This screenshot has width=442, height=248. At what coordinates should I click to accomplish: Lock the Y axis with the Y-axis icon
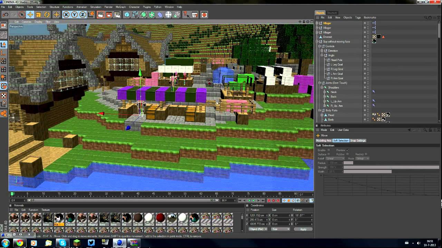pos(74,14)
